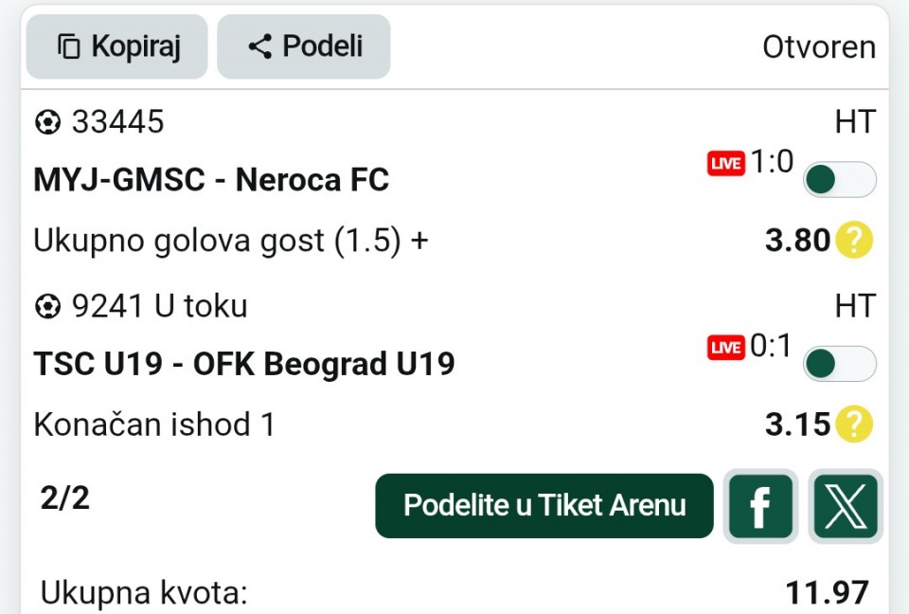Screen dimensions: 909x614
Task: Share ticket on X
Action: pyautogui.click(x=846, y=506)
